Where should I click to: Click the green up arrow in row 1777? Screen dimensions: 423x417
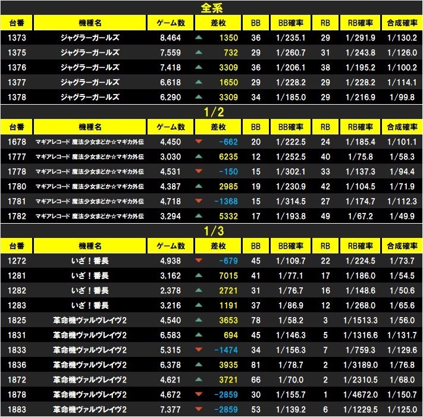pyautogui.click(x=199, y=156)
